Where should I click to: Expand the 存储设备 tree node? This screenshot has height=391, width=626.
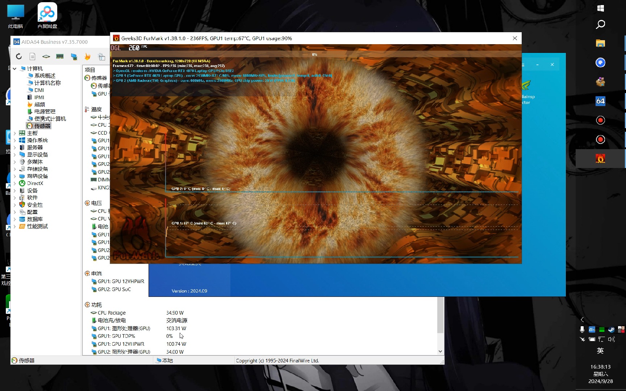click(14, 169)
